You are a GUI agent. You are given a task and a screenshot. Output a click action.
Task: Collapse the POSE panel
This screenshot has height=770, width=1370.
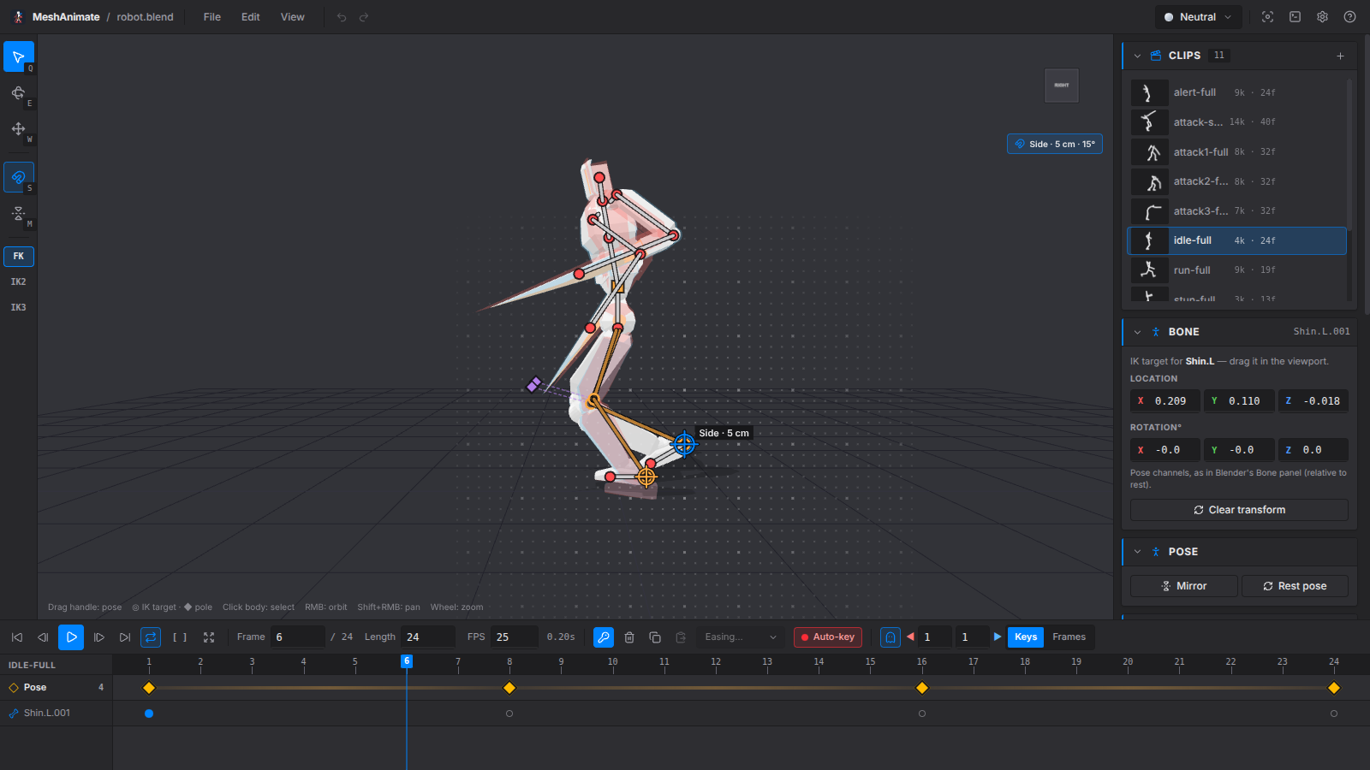[x=1137, y=552]
